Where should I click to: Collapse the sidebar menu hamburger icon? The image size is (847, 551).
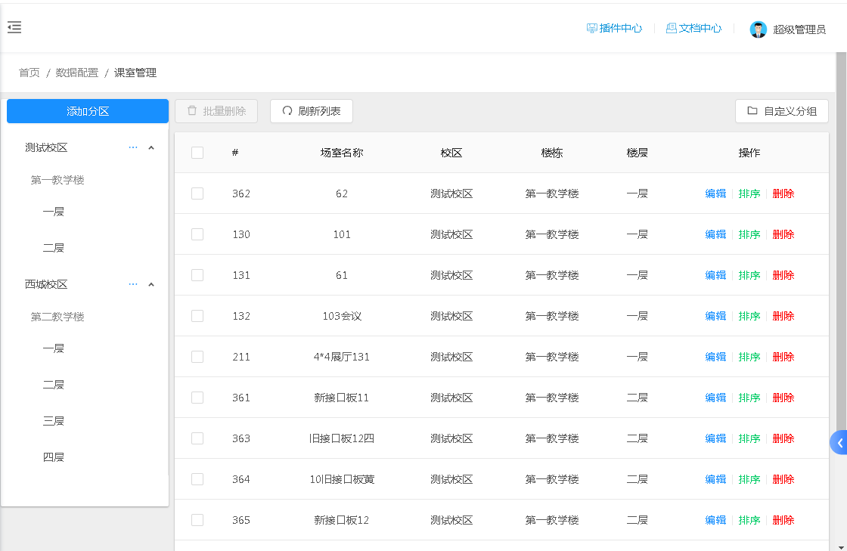(x=14, y=27)
